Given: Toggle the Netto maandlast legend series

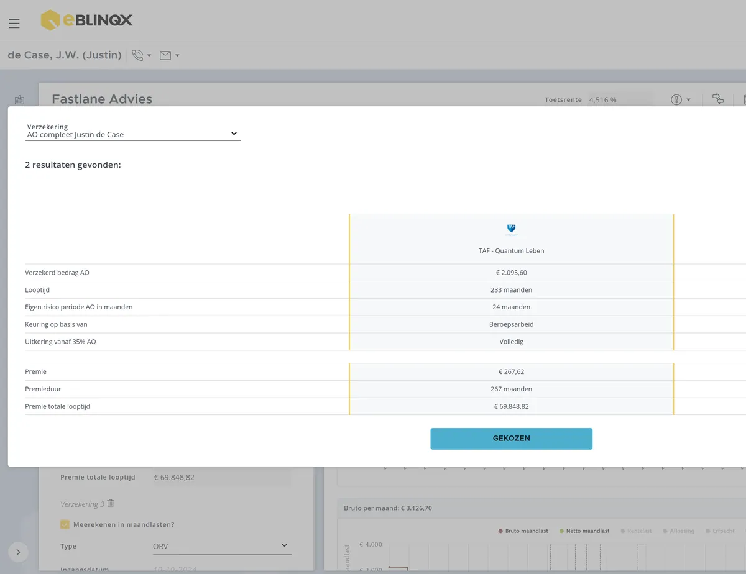Looking at the screenshot, I should pos(584,531).
